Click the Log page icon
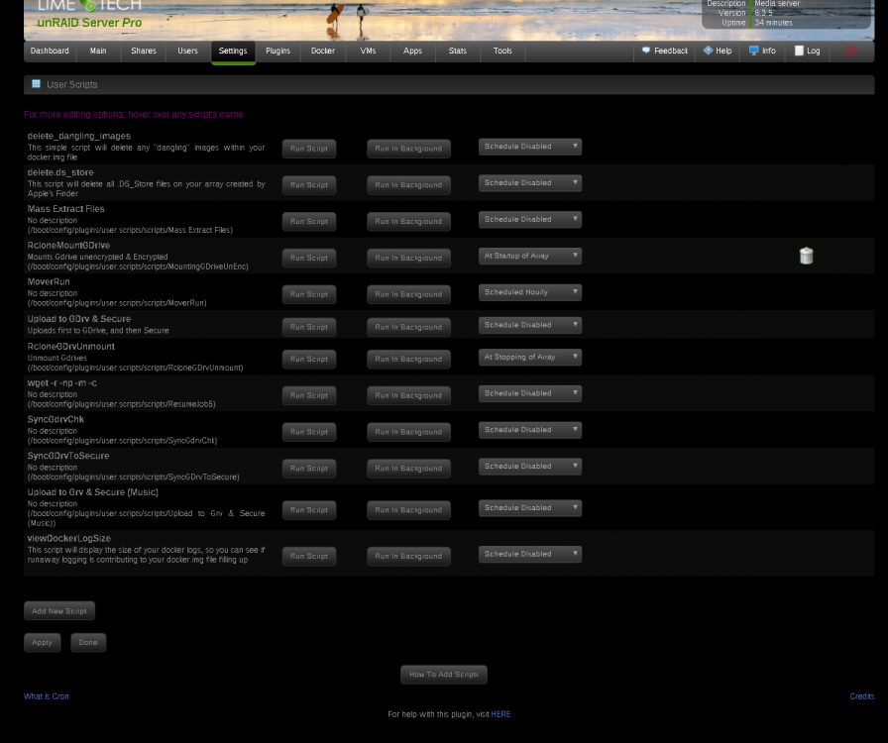 click(x=799, y=51)
